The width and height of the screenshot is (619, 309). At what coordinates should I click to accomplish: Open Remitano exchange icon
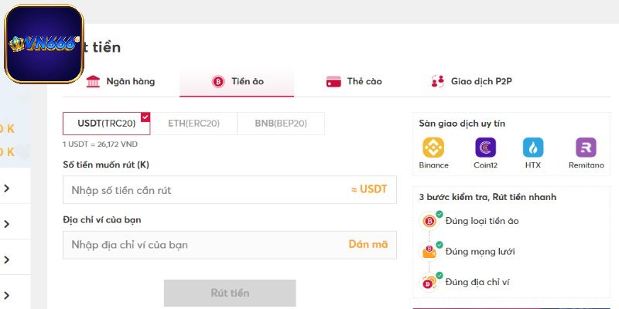click(x=586, y=148)
